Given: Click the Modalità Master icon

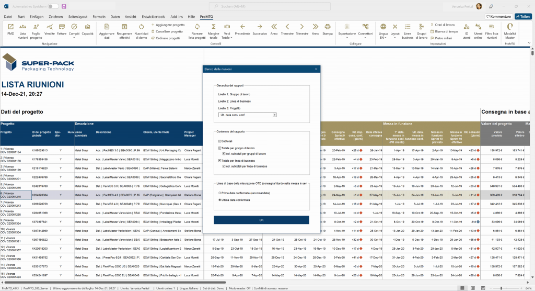Looking at the screenshot, I should [510, 29].
